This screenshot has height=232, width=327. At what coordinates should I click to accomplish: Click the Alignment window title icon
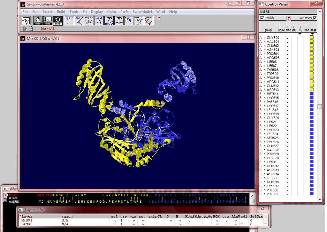6,189
